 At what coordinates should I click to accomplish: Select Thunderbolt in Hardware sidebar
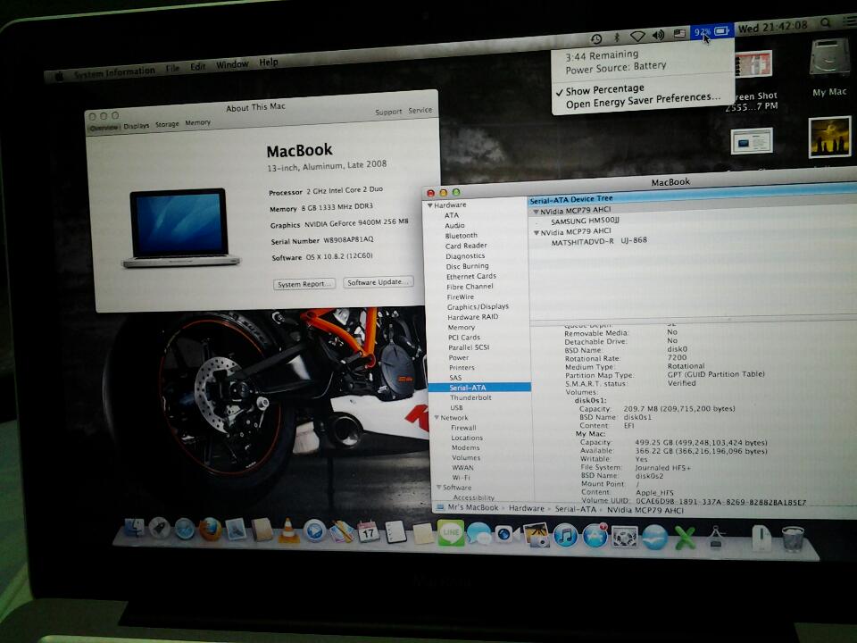470,397
